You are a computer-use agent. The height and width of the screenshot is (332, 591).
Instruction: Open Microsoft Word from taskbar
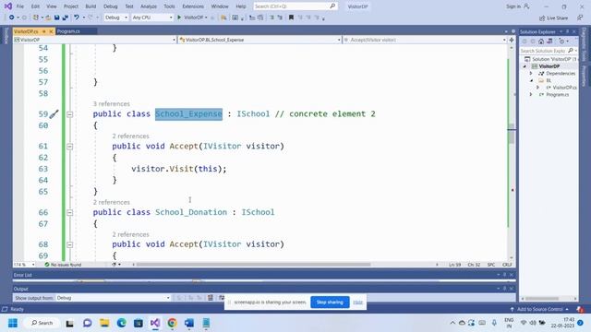tap(189, 323)
